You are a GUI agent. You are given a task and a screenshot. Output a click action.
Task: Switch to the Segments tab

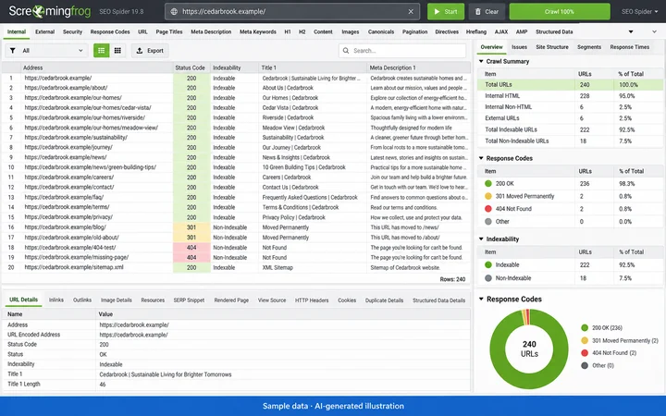click(589, 47)
